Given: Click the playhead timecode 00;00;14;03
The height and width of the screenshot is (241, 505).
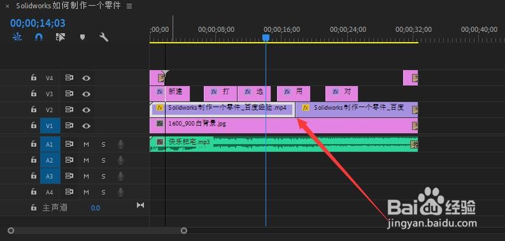Looking at the screenshot, I should [x=38, y=23].
